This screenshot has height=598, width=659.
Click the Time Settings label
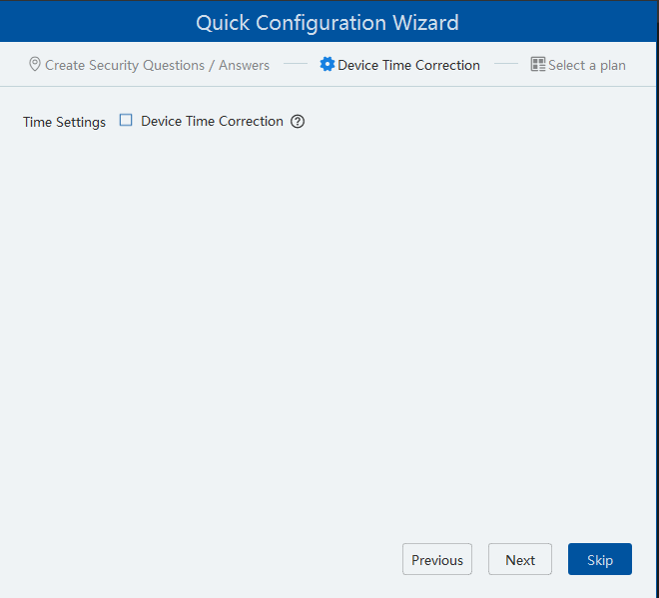(64, 122)
